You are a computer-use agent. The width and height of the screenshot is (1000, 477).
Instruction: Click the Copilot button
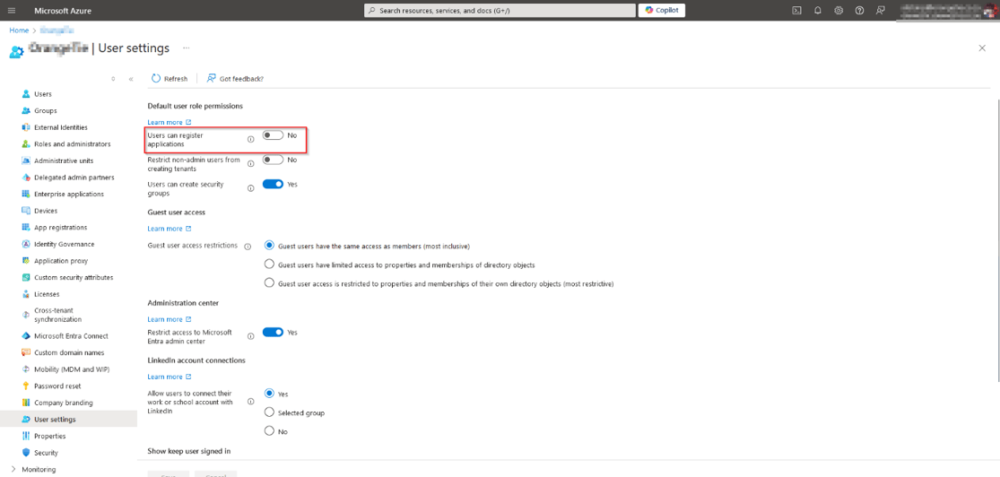click(661, 10)
